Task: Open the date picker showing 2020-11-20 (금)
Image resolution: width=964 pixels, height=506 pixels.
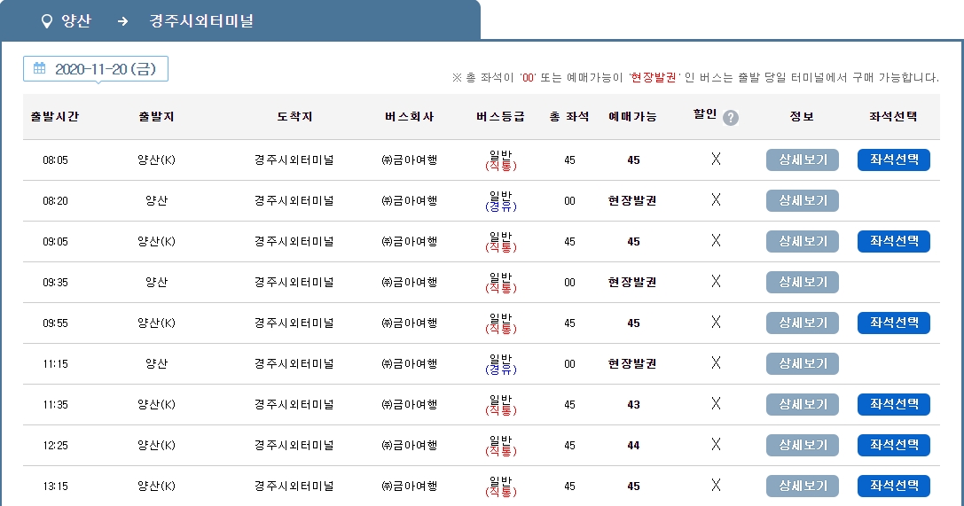Action: tap(96, 69)
